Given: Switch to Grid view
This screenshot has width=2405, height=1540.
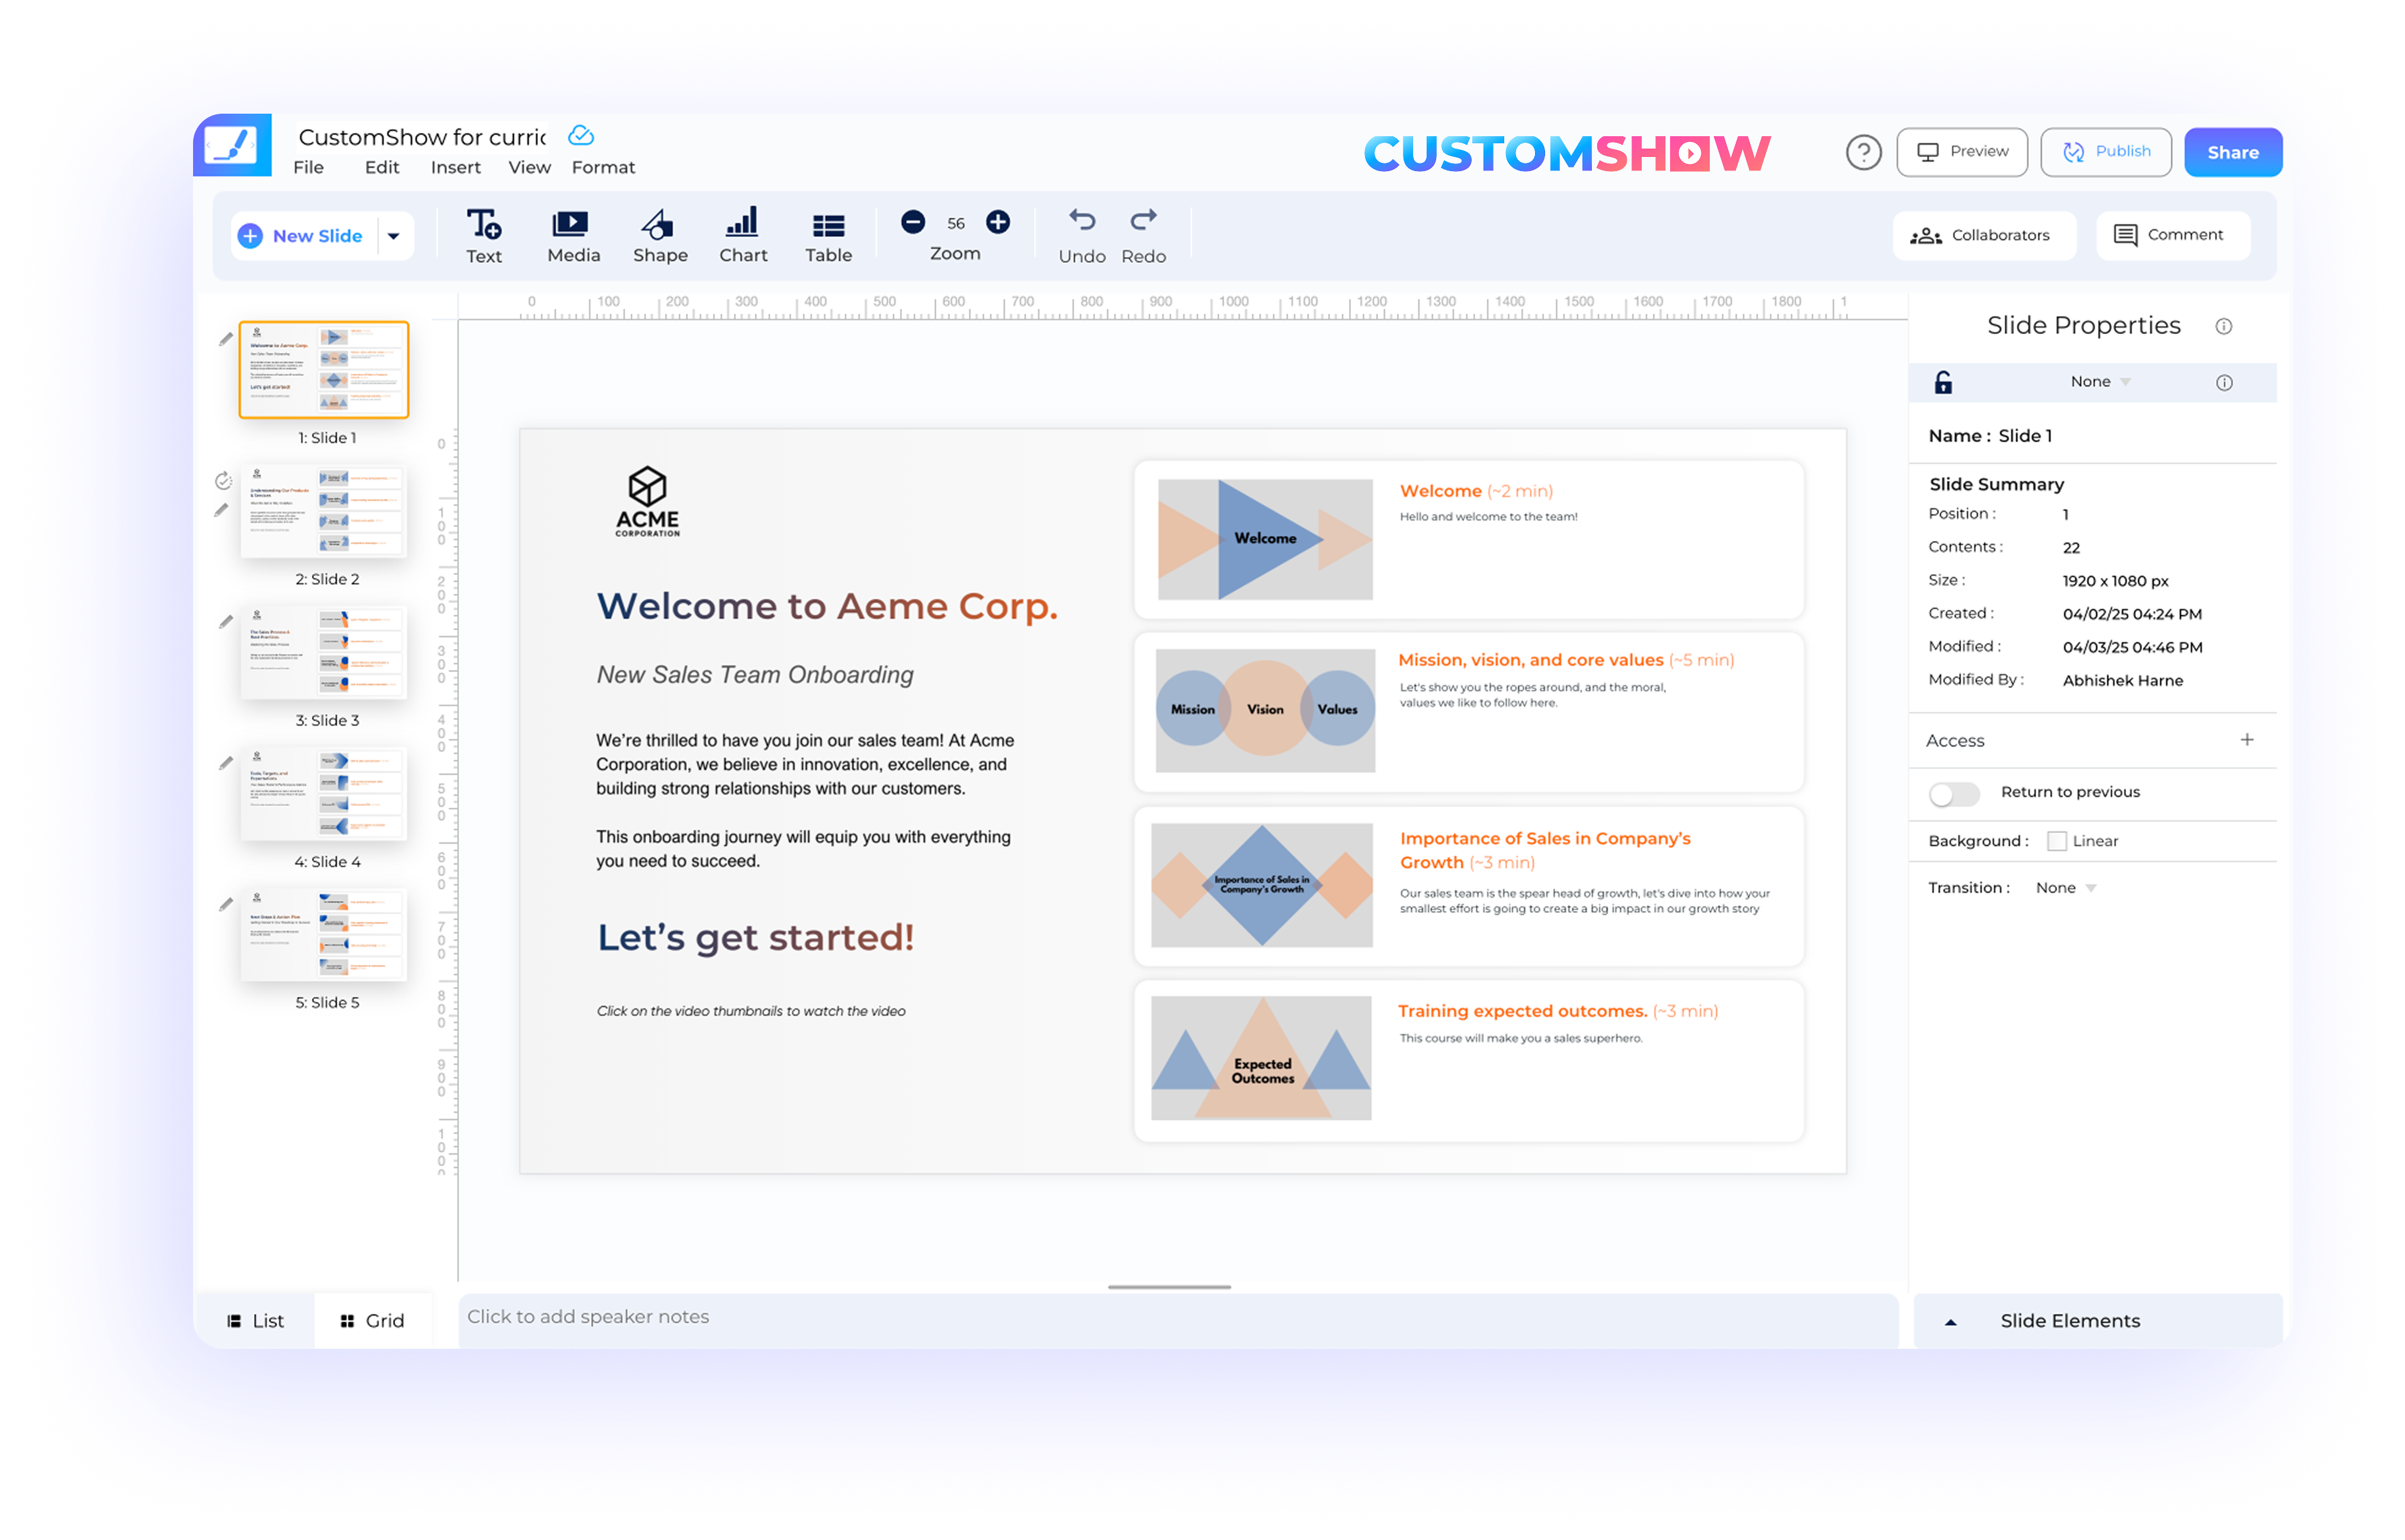Looking at the screenshot, I should pos(372,1320).
